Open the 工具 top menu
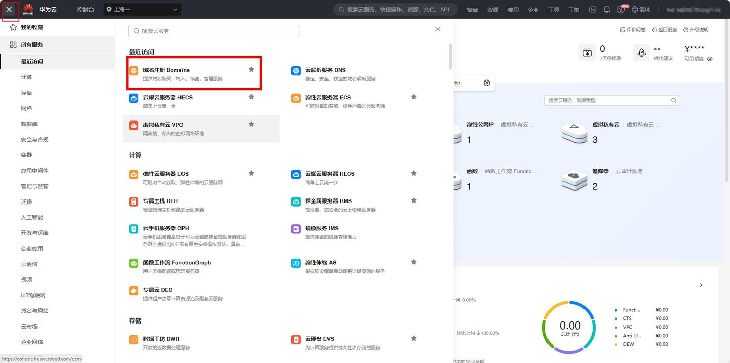Screen dimensions: 730x363 click(554, 10)
